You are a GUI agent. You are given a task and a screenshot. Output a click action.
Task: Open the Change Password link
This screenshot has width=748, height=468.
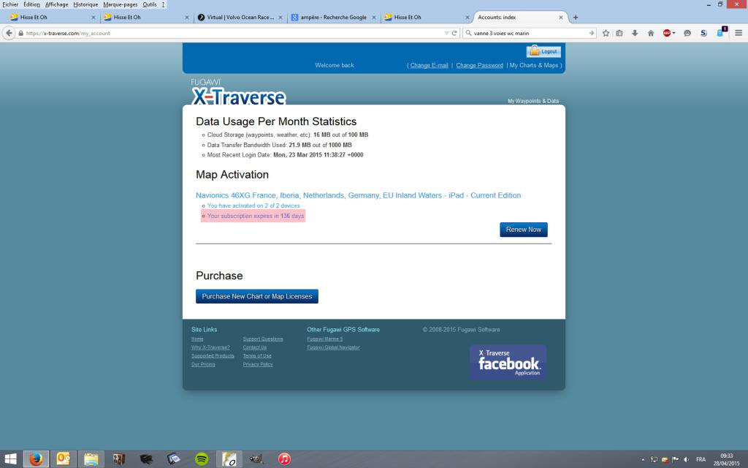(x=479, y=65)
